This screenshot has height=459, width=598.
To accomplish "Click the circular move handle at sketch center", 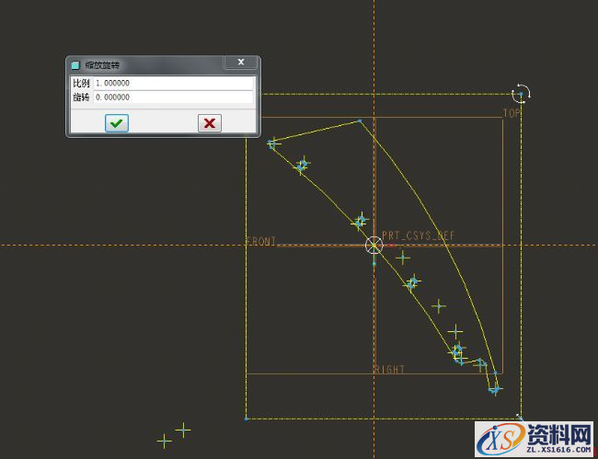I will click(x=374, y=245).
